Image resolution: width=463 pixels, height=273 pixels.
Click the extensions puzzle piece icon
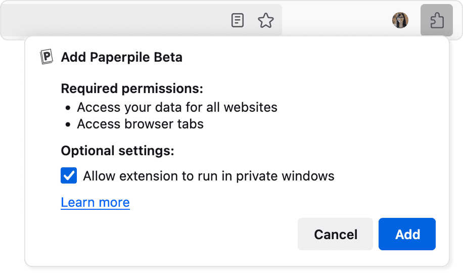436,21
